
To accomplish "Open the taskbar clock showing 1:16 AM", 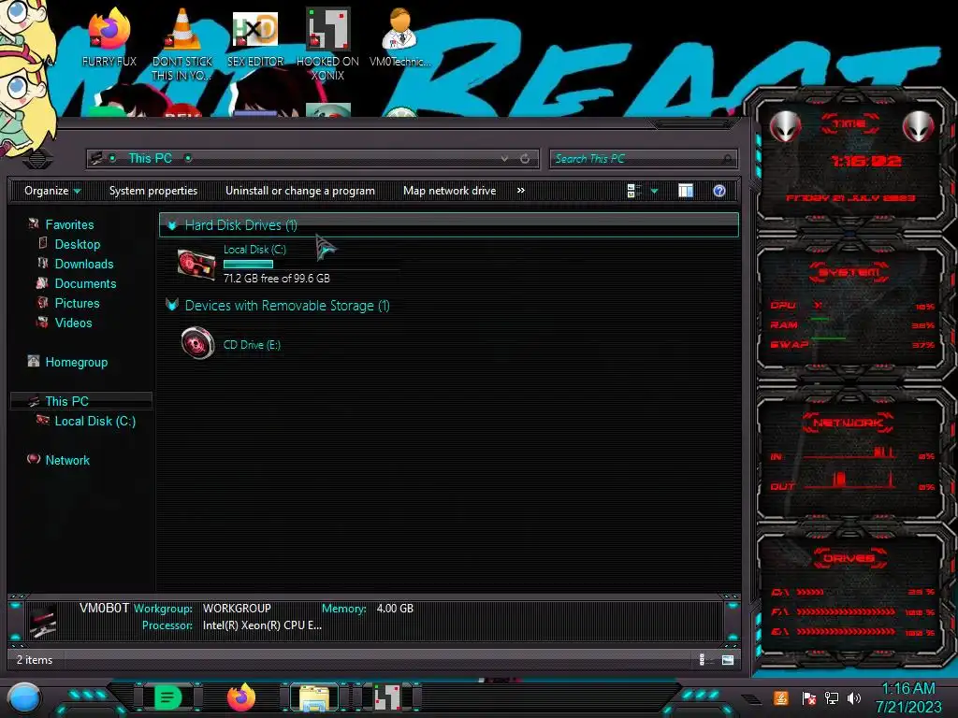I will point(908,697).
